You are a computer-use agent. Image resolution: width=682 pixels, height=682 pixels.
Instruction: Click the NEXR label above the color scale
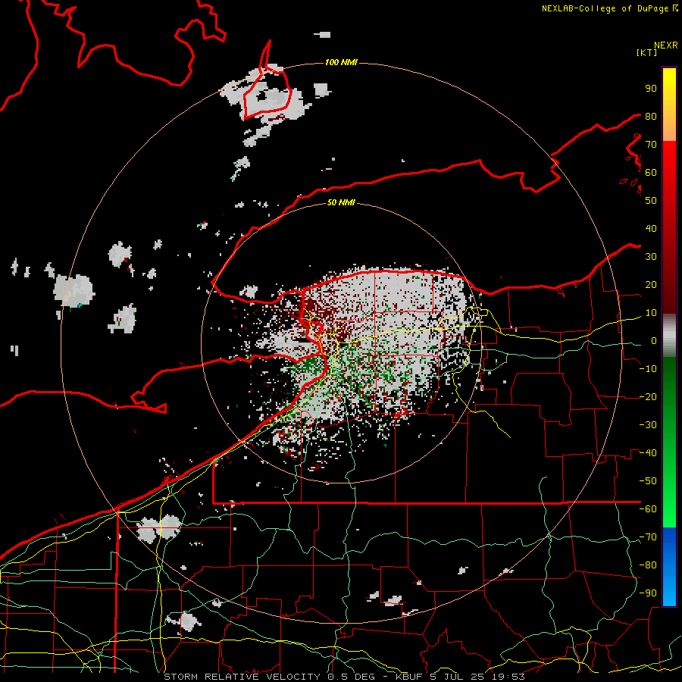pyautogui.click(x=666, y=45)
